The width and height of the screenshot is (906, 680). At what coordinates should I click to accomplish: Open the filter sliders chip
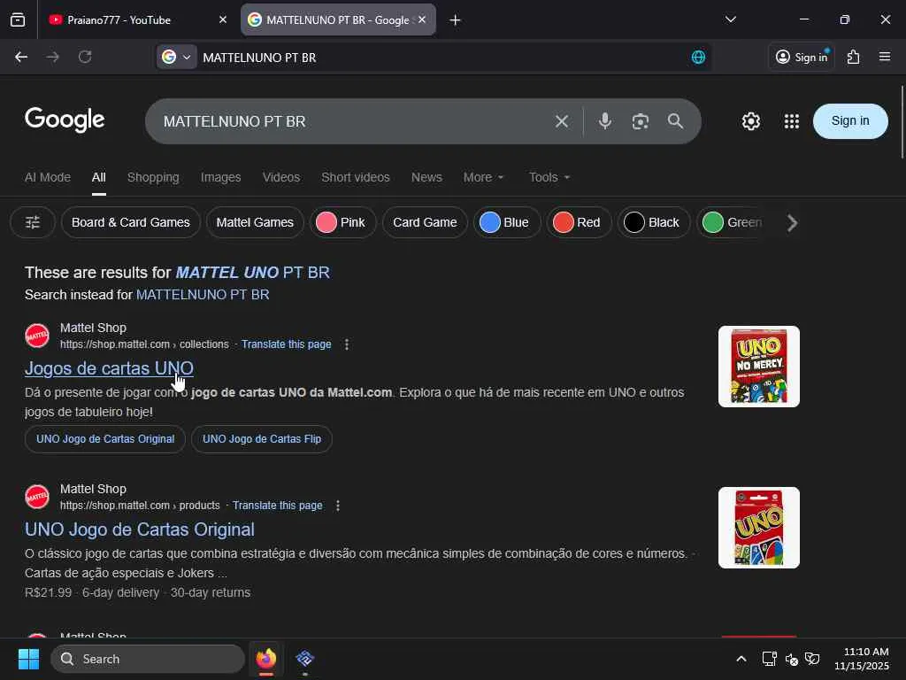pos(33,222)
